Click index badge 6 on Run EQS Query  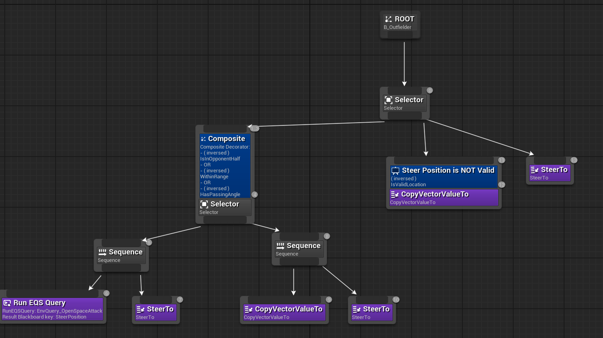coord(106,293)
